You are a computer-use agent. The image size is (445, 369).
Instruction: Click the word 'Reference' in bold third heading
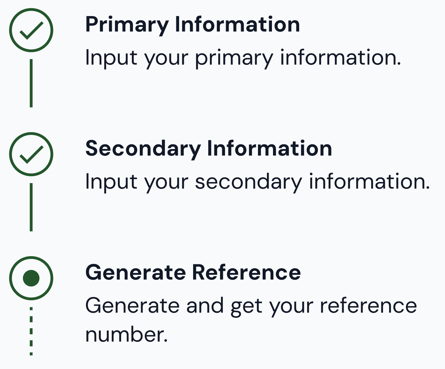pos(247,273)
